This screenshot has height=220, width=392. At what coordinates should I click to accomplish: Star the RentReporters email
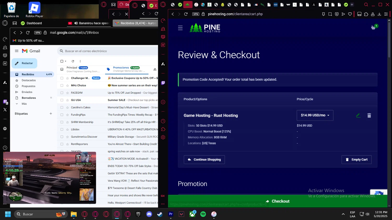(x=67, y=144)
